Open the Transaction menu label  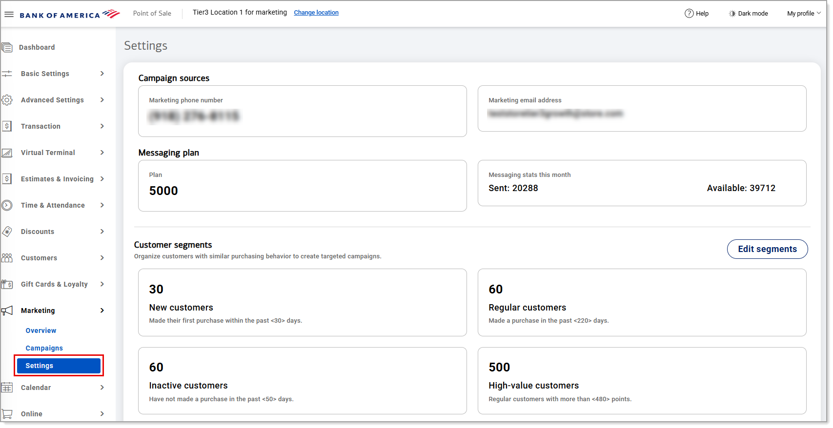coord(41,126)
